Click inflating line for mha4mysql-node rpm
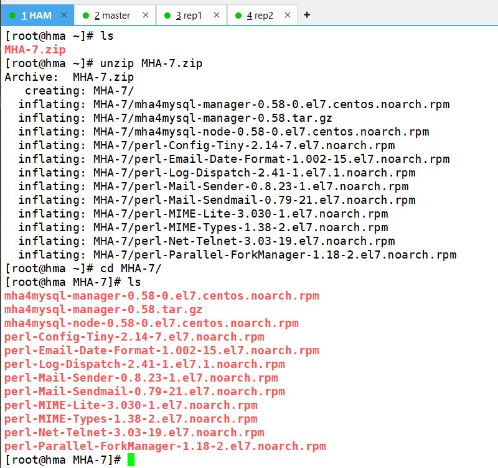 (x=223, y=132)
